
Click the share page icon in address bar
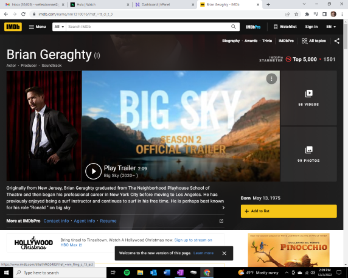click(x=287, y=14)
